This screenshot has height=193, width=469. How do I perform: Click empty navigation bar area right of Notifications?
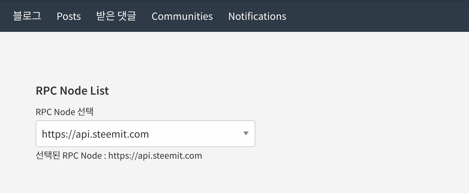[373, 16]
